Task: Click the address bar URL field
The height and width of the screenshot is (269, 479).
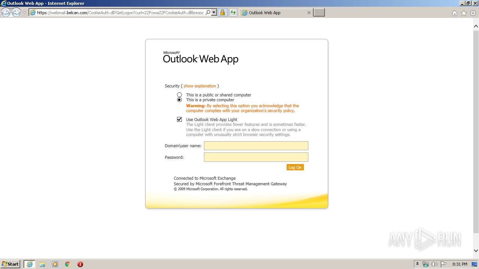Action: click(120, 13)
